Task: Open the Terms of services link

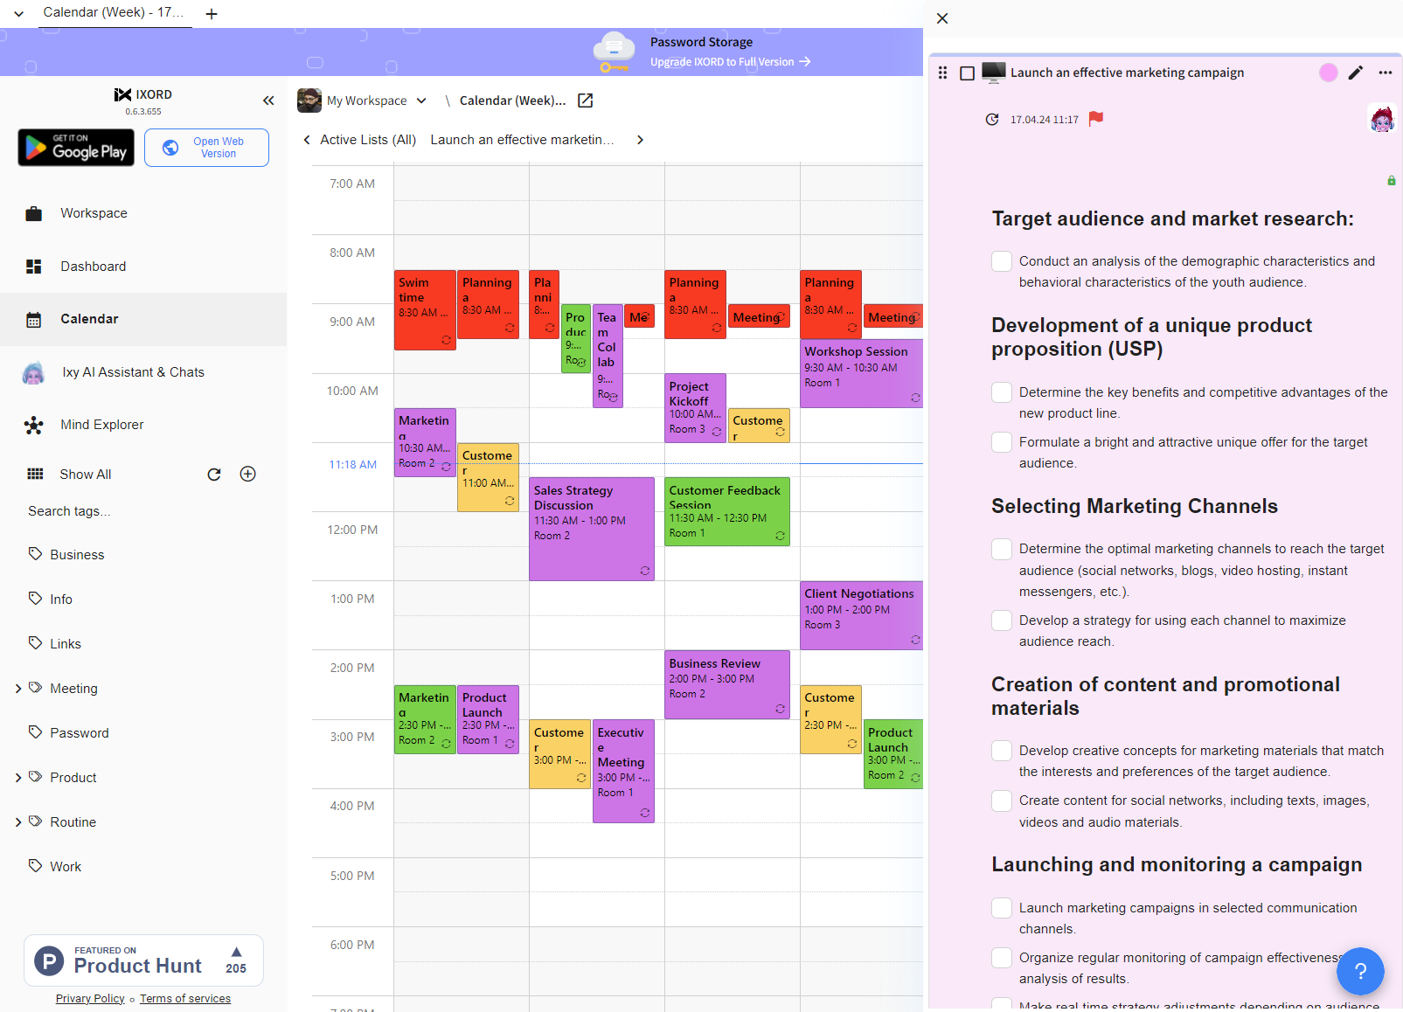Action: (x=185, y=999)
